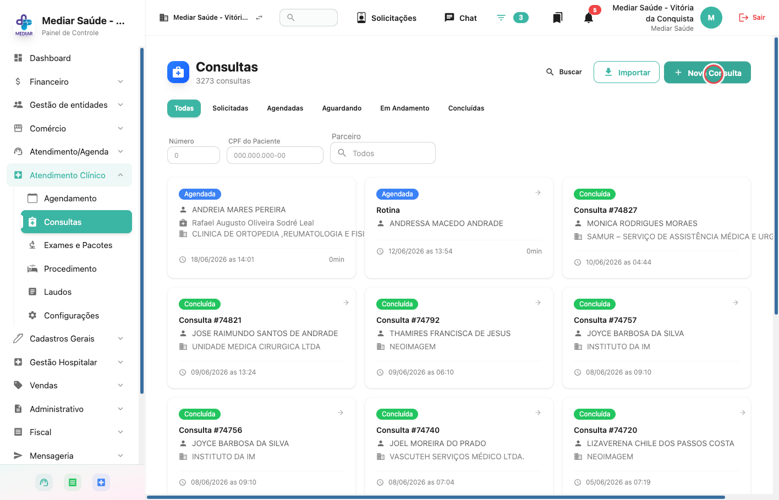779x500 pixels.
Task: Click the Laudos document icon
Action: click(32, 292)
